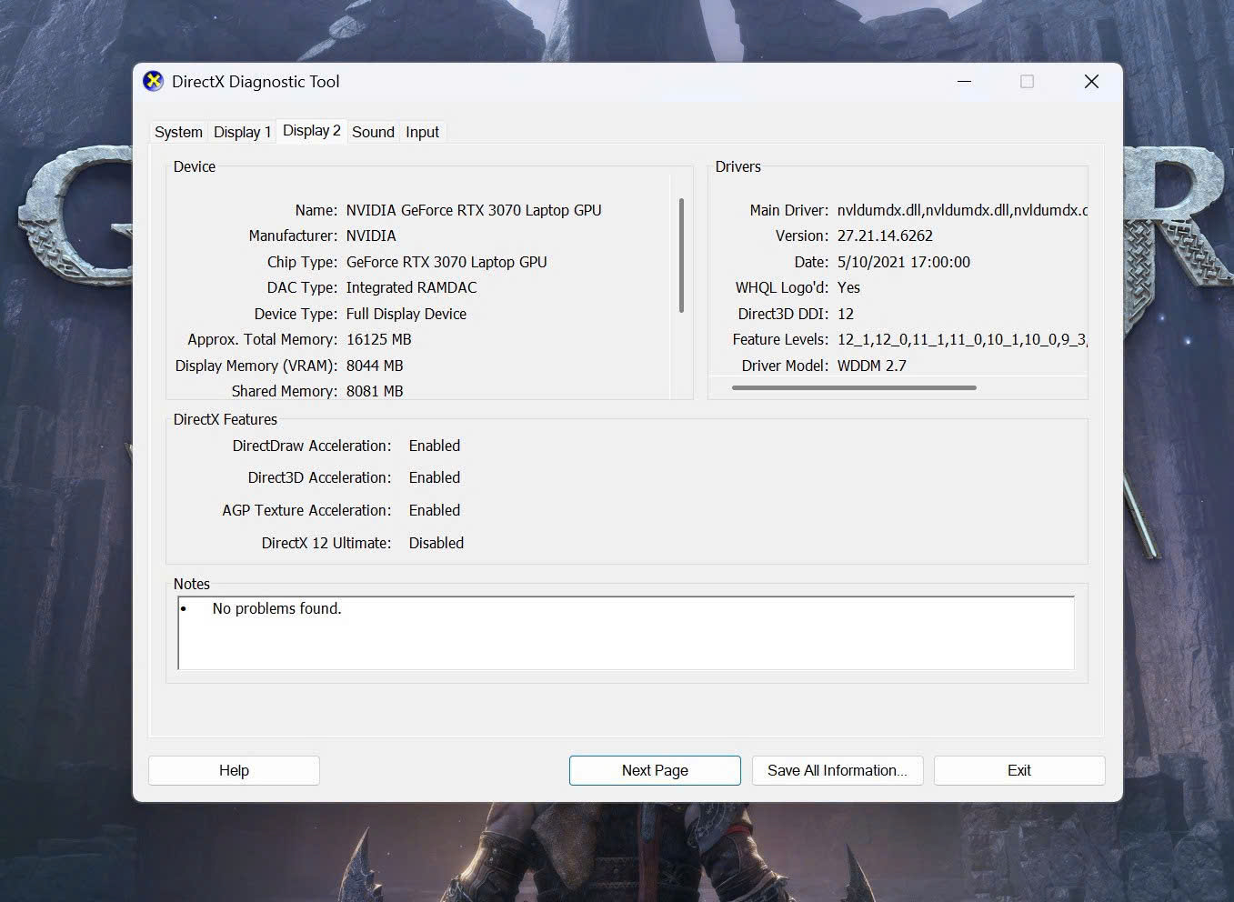This screenshot has width=1234, height=902.
Task: Close the DirectX Diagnostic Tool window
Action: (1091, 81)
